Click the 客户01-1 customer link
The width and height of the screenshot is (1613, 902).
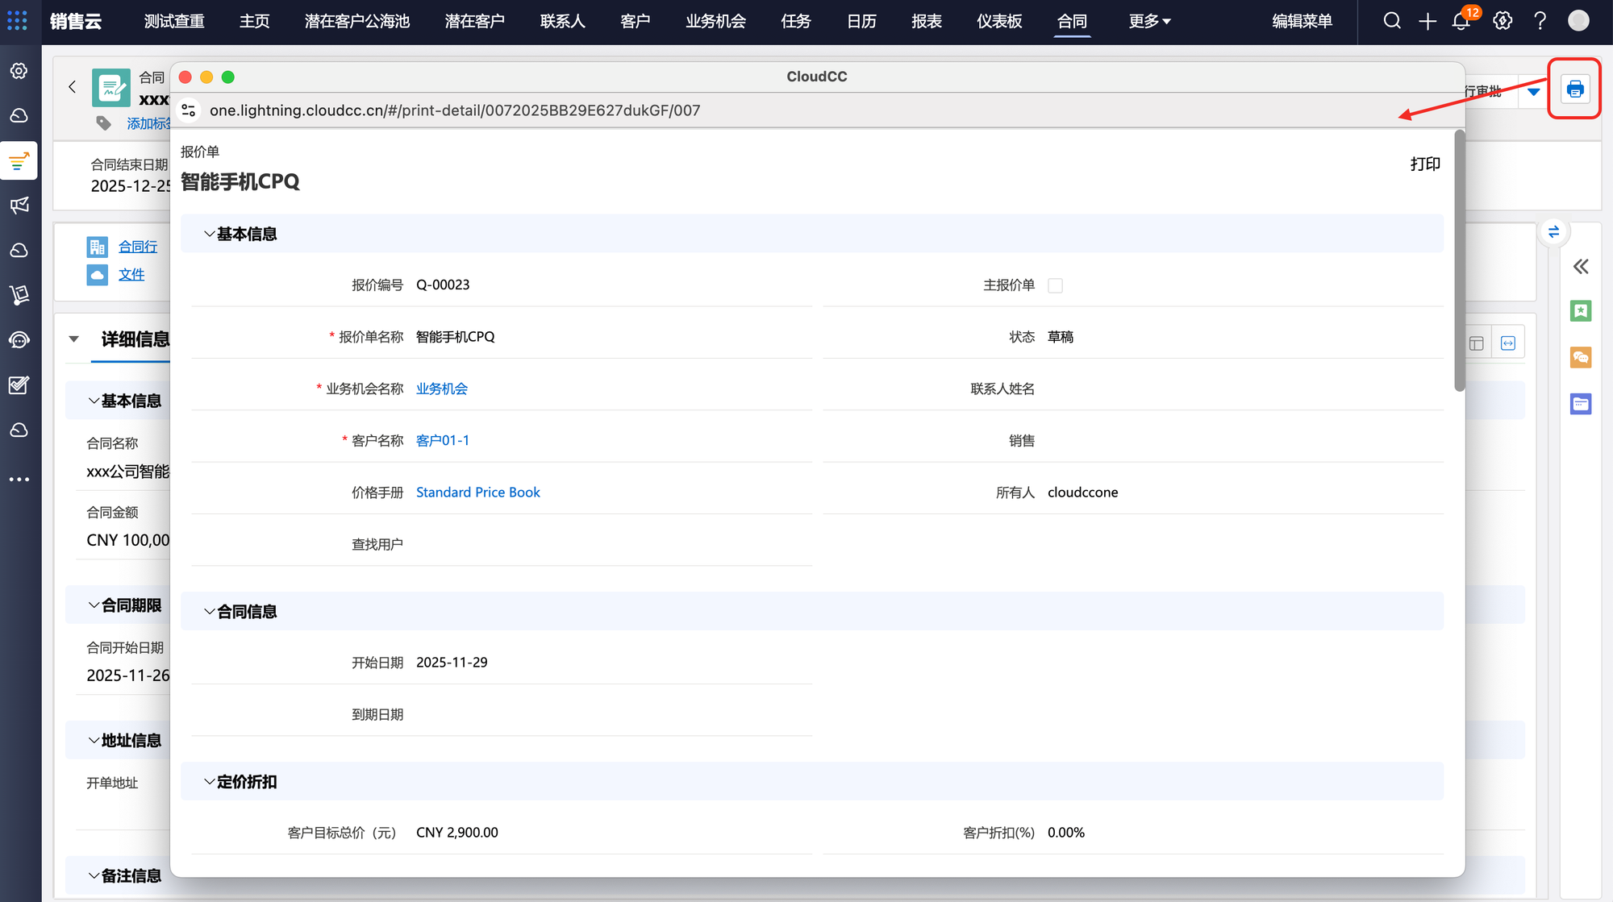point(442,441)
